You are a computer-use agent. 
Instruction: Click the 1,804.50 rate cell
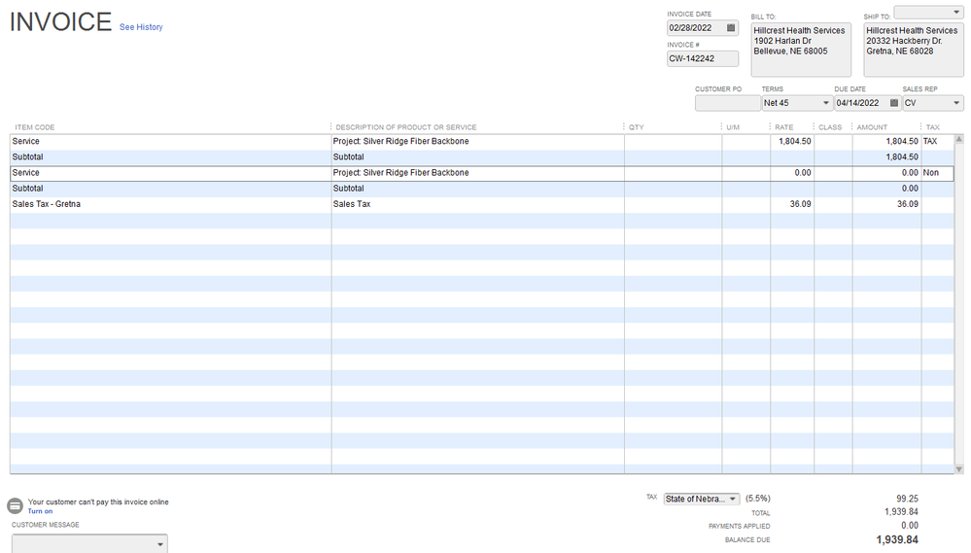(792, 141)
